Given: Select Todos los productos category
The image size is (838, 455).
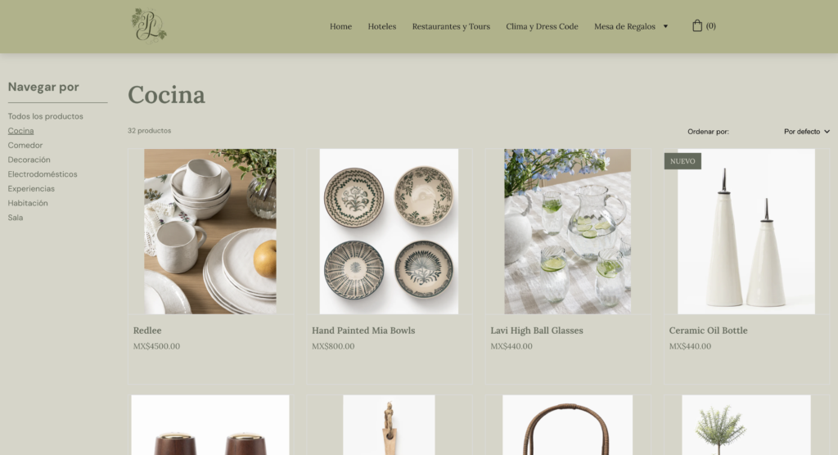Looking at the screenshot, I should coord(46,116).
